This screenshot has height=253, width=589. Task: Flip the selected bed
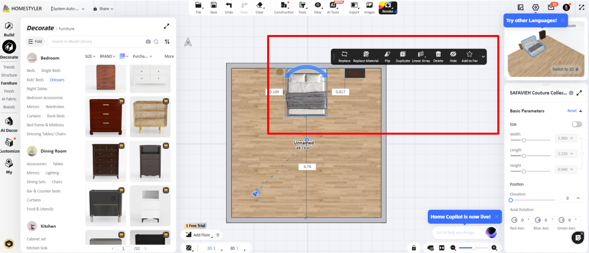(x=387, y=56)
